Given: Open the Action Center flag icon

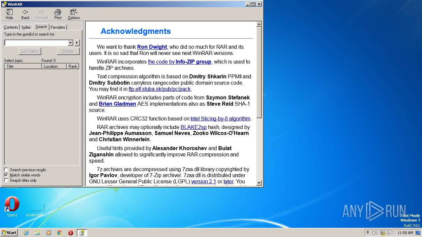Looking at the screenshot, I should [x=391, y=233].
